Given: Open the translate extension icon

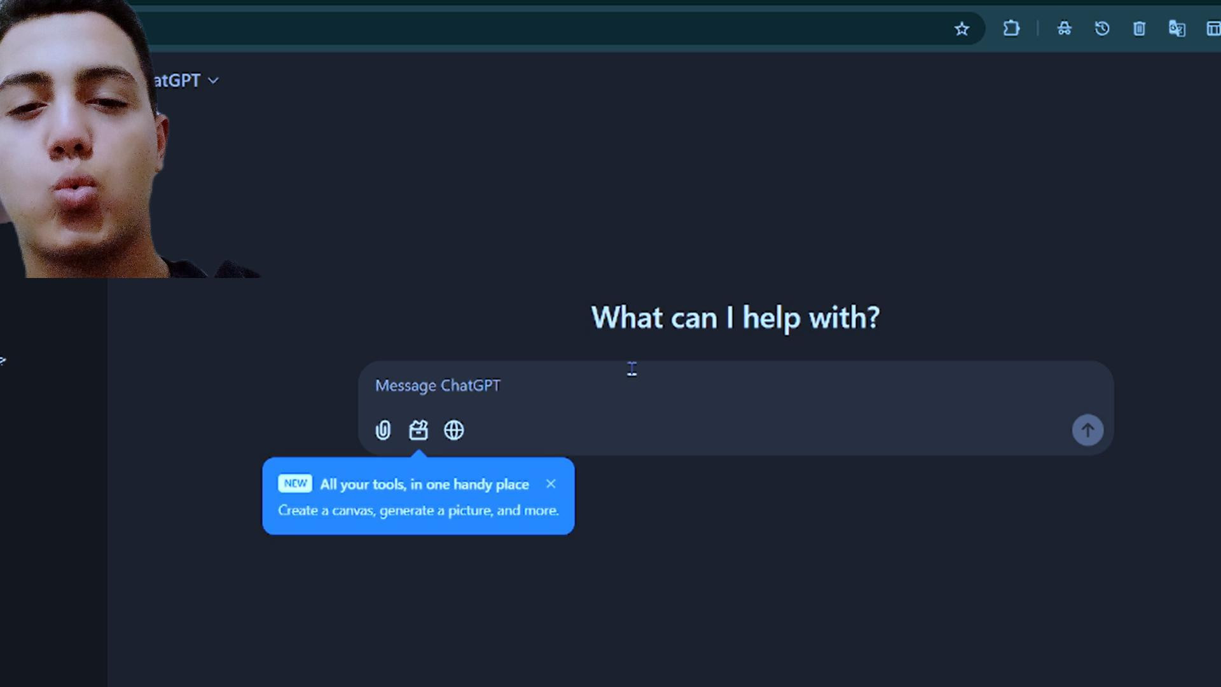Looking at the screenshot, I should 1176,29.
